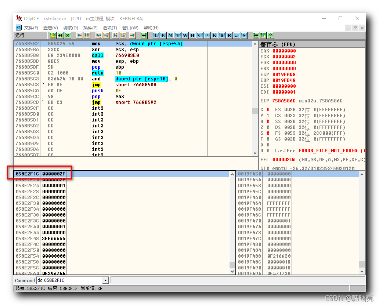The height and width of the screenshot is (305, 379).
Task: Open CPU window with C icon
Action: click(200, 36)
